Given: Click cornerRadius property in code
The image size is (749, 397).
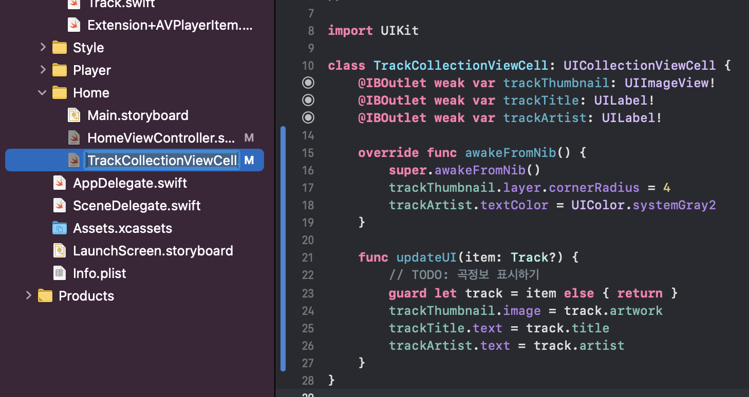Looking at the screenshot, I should [x=594, y=187].
